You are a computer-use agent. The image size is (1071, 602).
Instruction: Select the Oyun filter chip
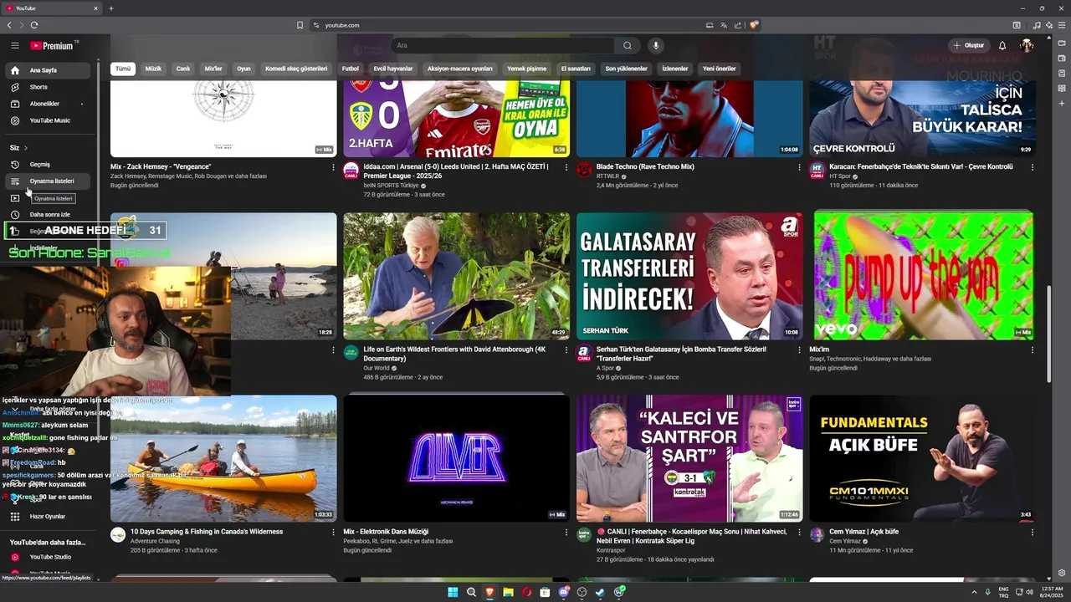coord(243,69)
